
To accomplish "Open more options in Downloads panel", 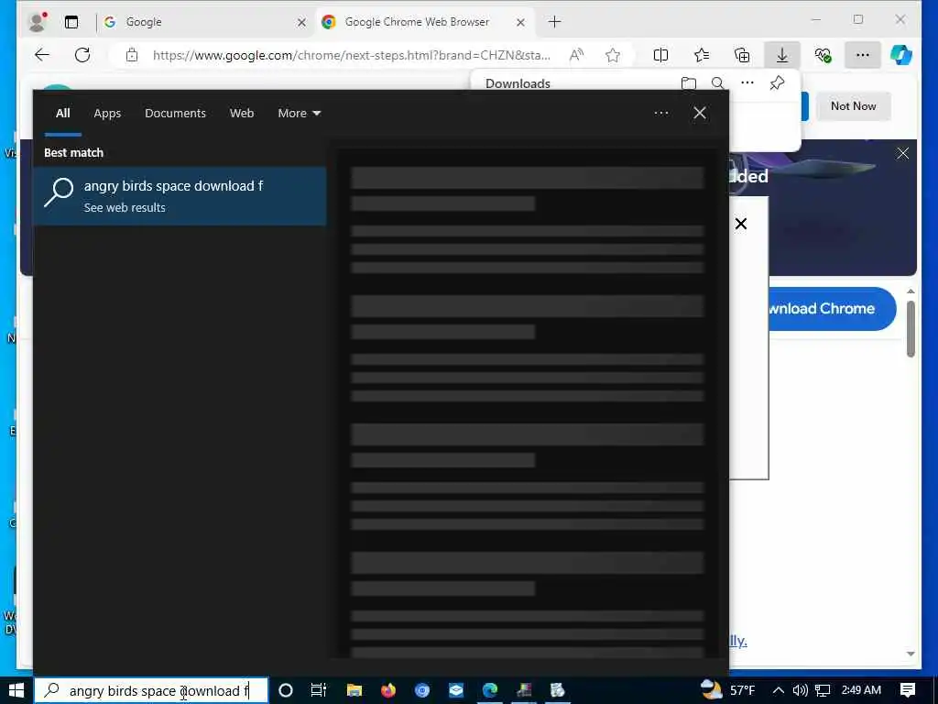I will pyautogui.click(x=747, y=82).
